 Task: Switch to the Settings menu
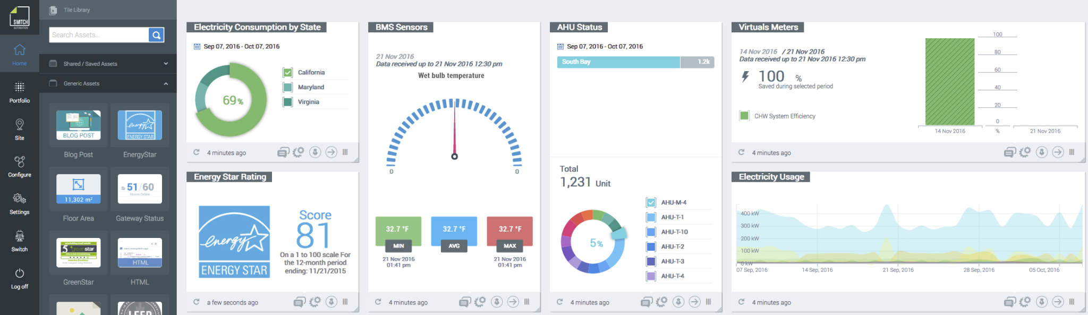click(x=19, y=203)
